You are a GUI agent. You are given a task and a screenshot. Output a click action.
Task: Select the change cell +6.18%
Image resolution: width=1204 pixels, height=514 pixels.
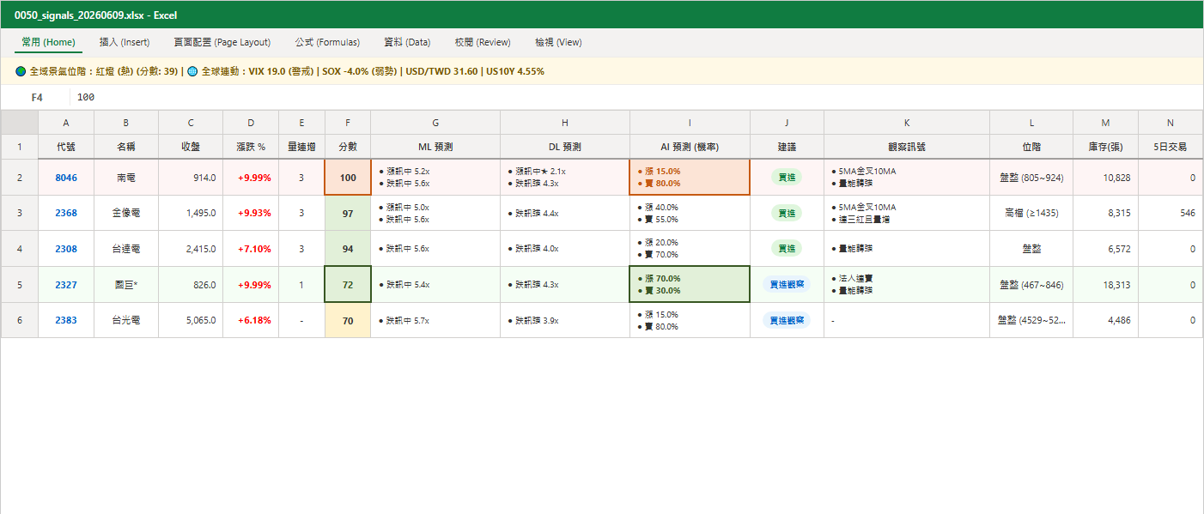(x=251, y=320)
